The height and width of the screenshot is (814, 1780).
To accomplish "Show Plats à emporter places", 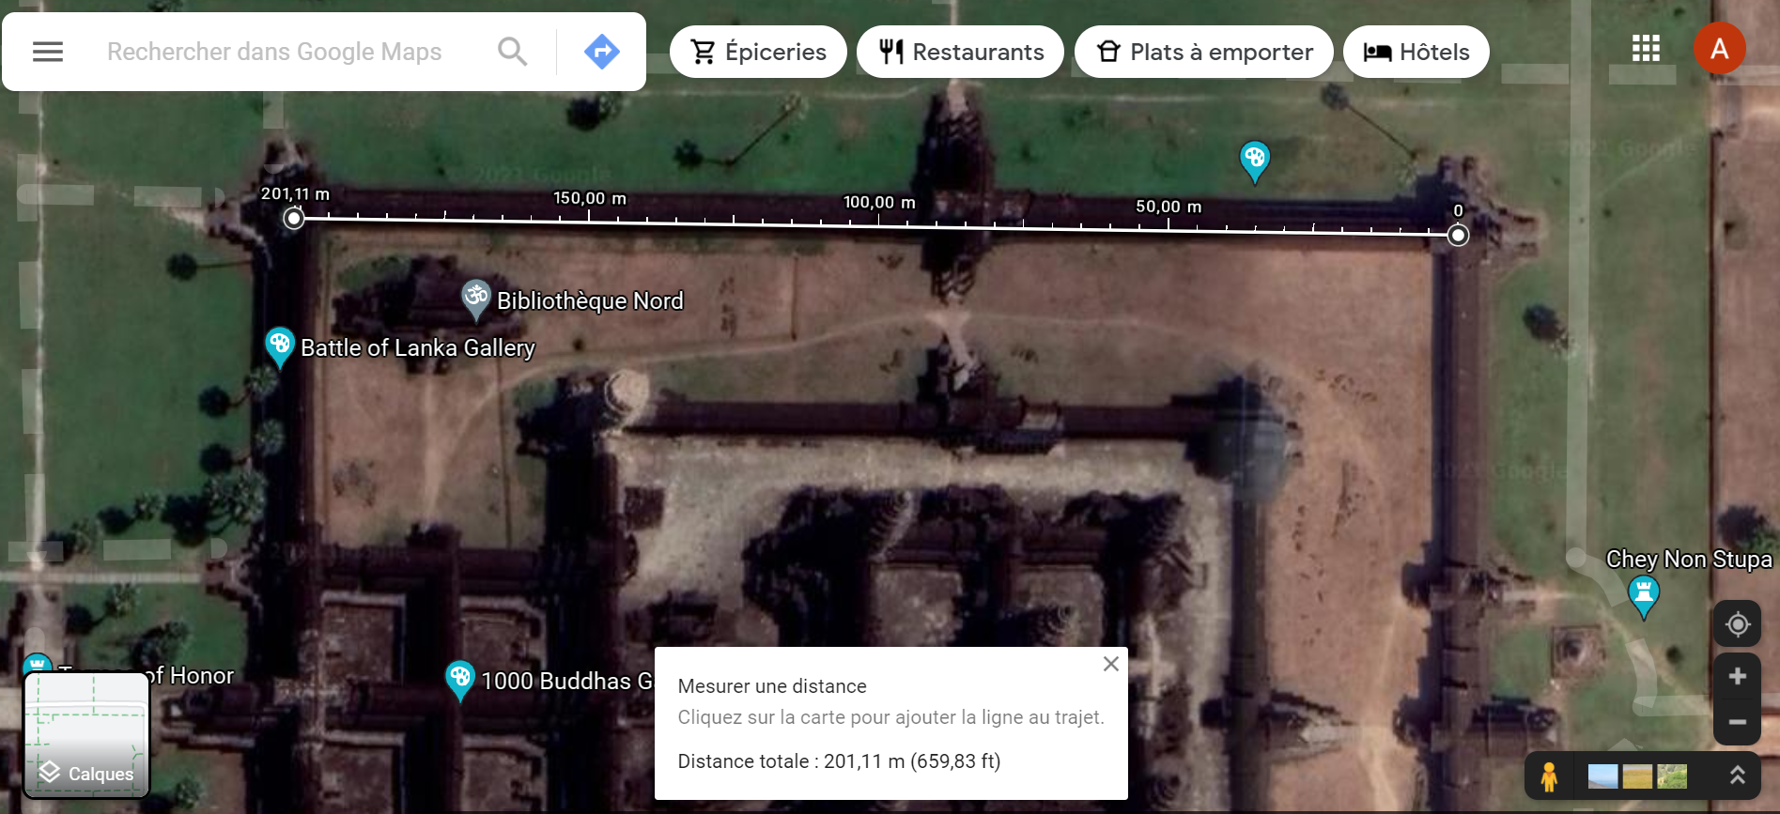I will click(x=1203, y=52).
